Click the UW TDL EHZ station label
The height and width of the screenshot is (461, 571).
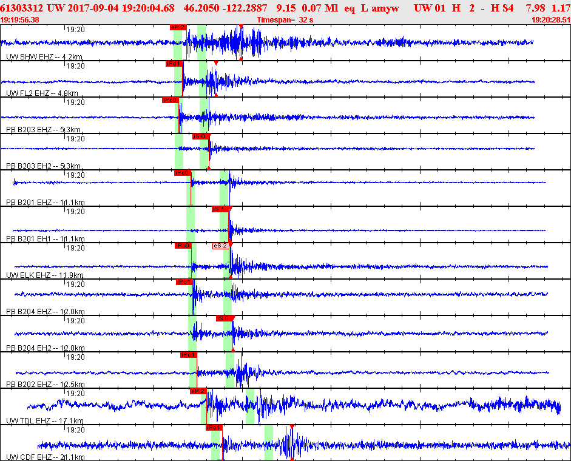pyautogui.click(x=45, y=421)
